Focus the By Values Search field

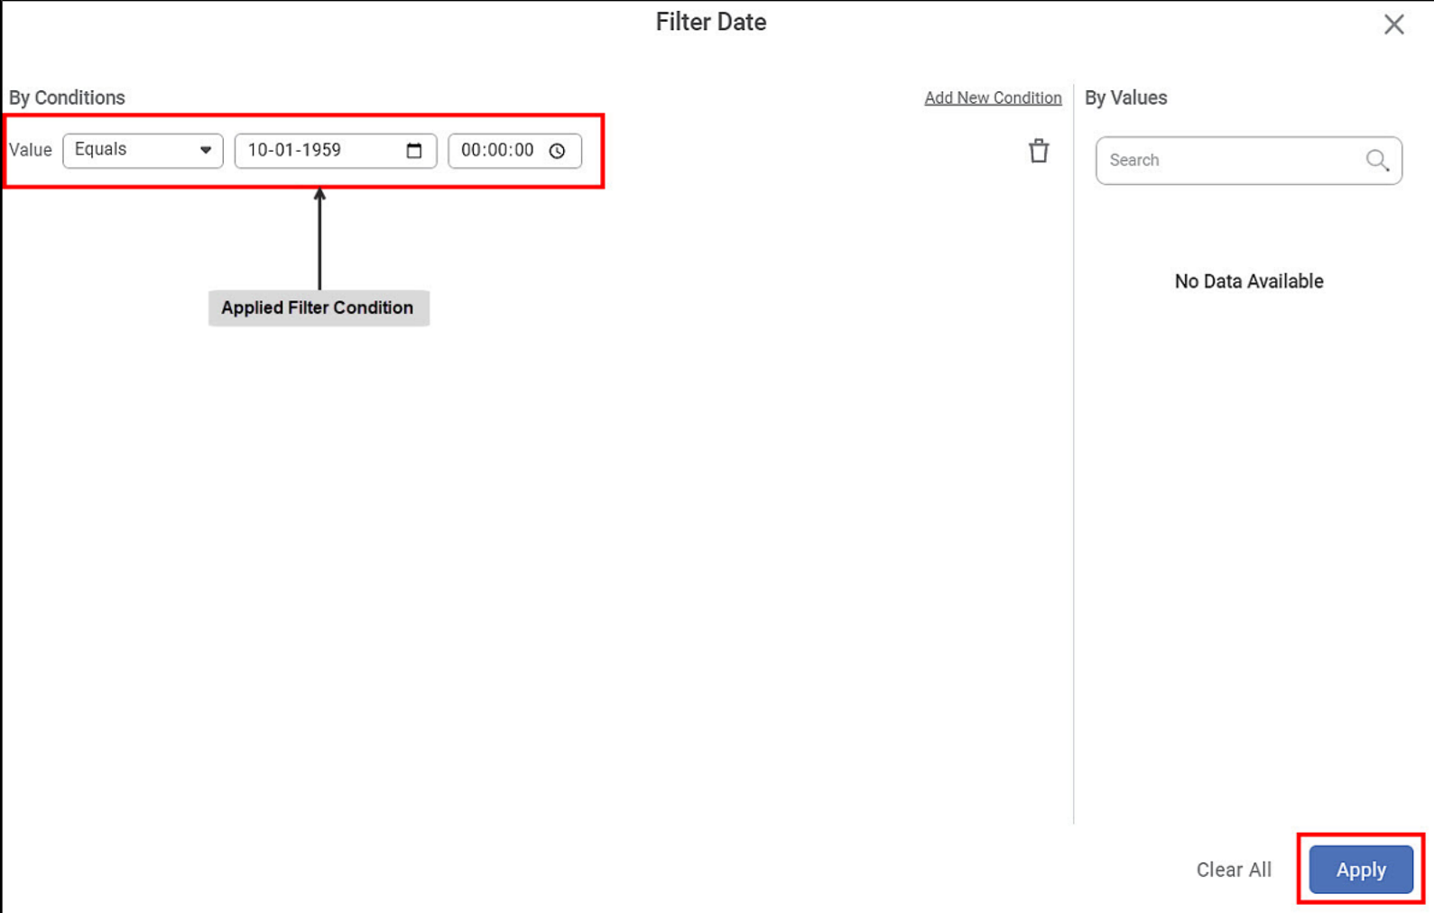point(1232,161)
